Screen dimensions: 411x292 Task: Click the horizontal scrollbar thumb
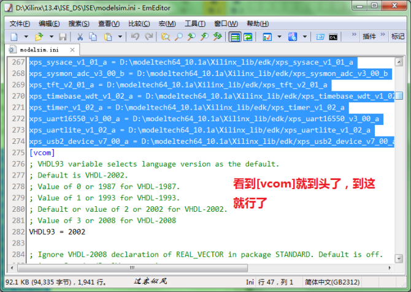pyautogui.click(x=133, y=268)
